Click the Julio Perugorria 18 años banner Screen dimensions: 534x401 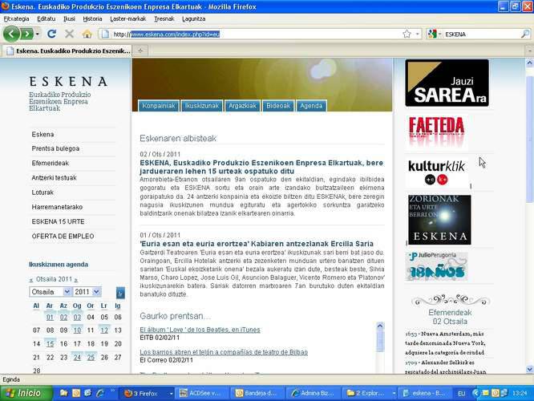coord(437,266)
